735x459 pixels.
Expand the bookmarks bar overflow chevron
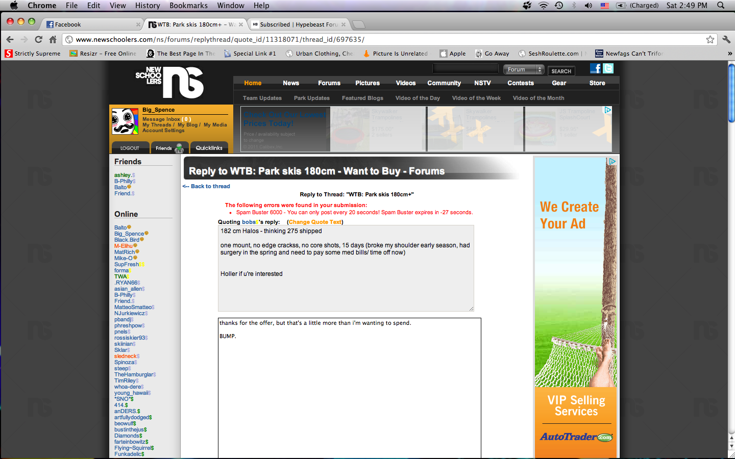[729, 54]
